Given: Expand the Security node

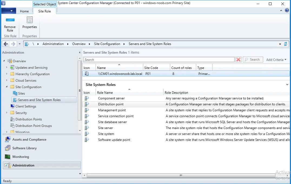Looking at the screenshot, I should pyautogui.click(x=7, y=112).
